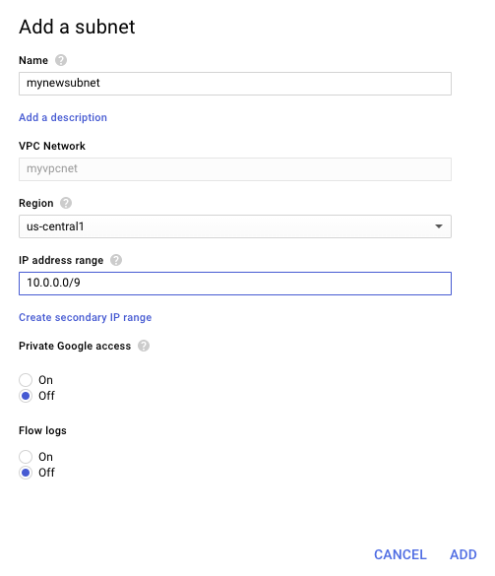The width and height of the screenshot is (495, 576).
Task: Click the Region dropdown arrow
Action: coord(439,226)
